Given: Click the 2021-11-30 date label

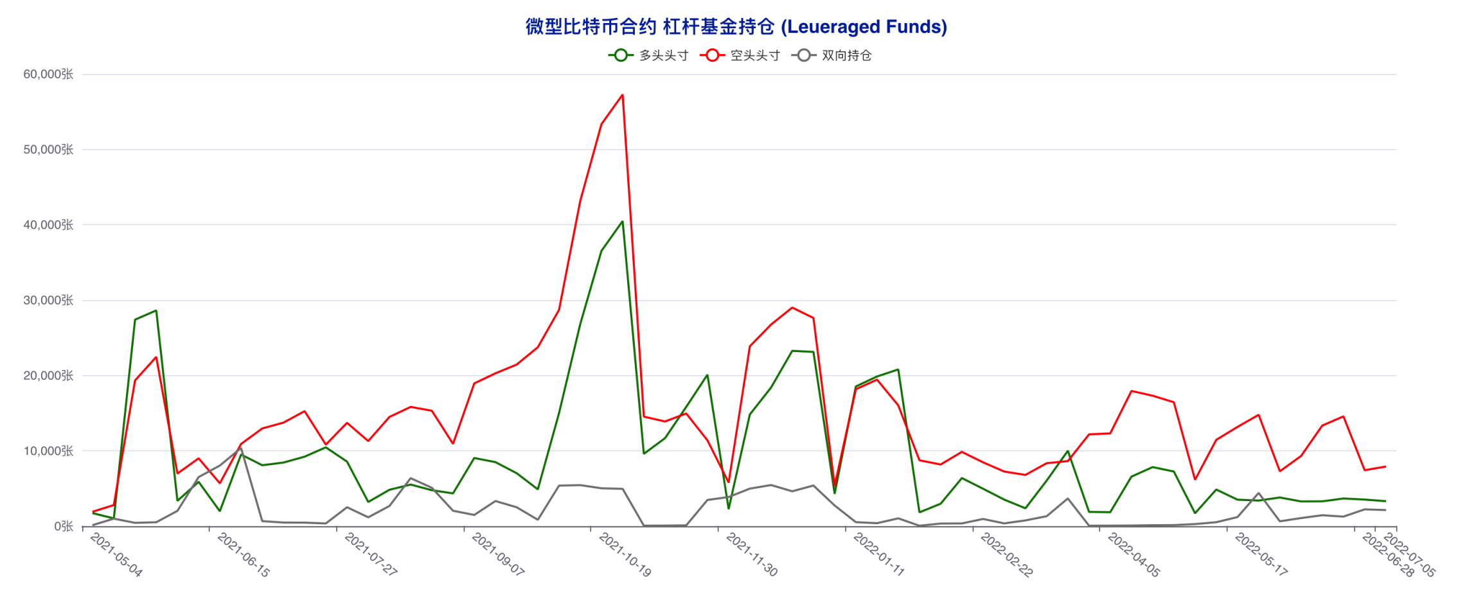Looking at the screenshot, I should pos(752,555).
